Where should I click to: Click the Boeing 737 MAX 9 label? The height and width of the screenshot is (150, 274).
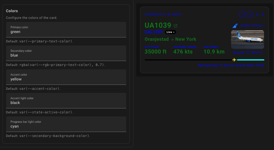click(x=247, y=52)
